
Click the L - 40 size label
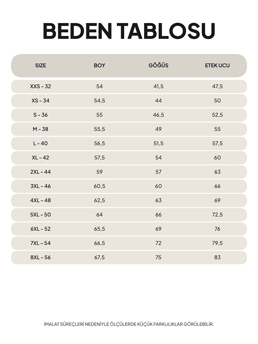pyautogui.click(x=40, y=143)
